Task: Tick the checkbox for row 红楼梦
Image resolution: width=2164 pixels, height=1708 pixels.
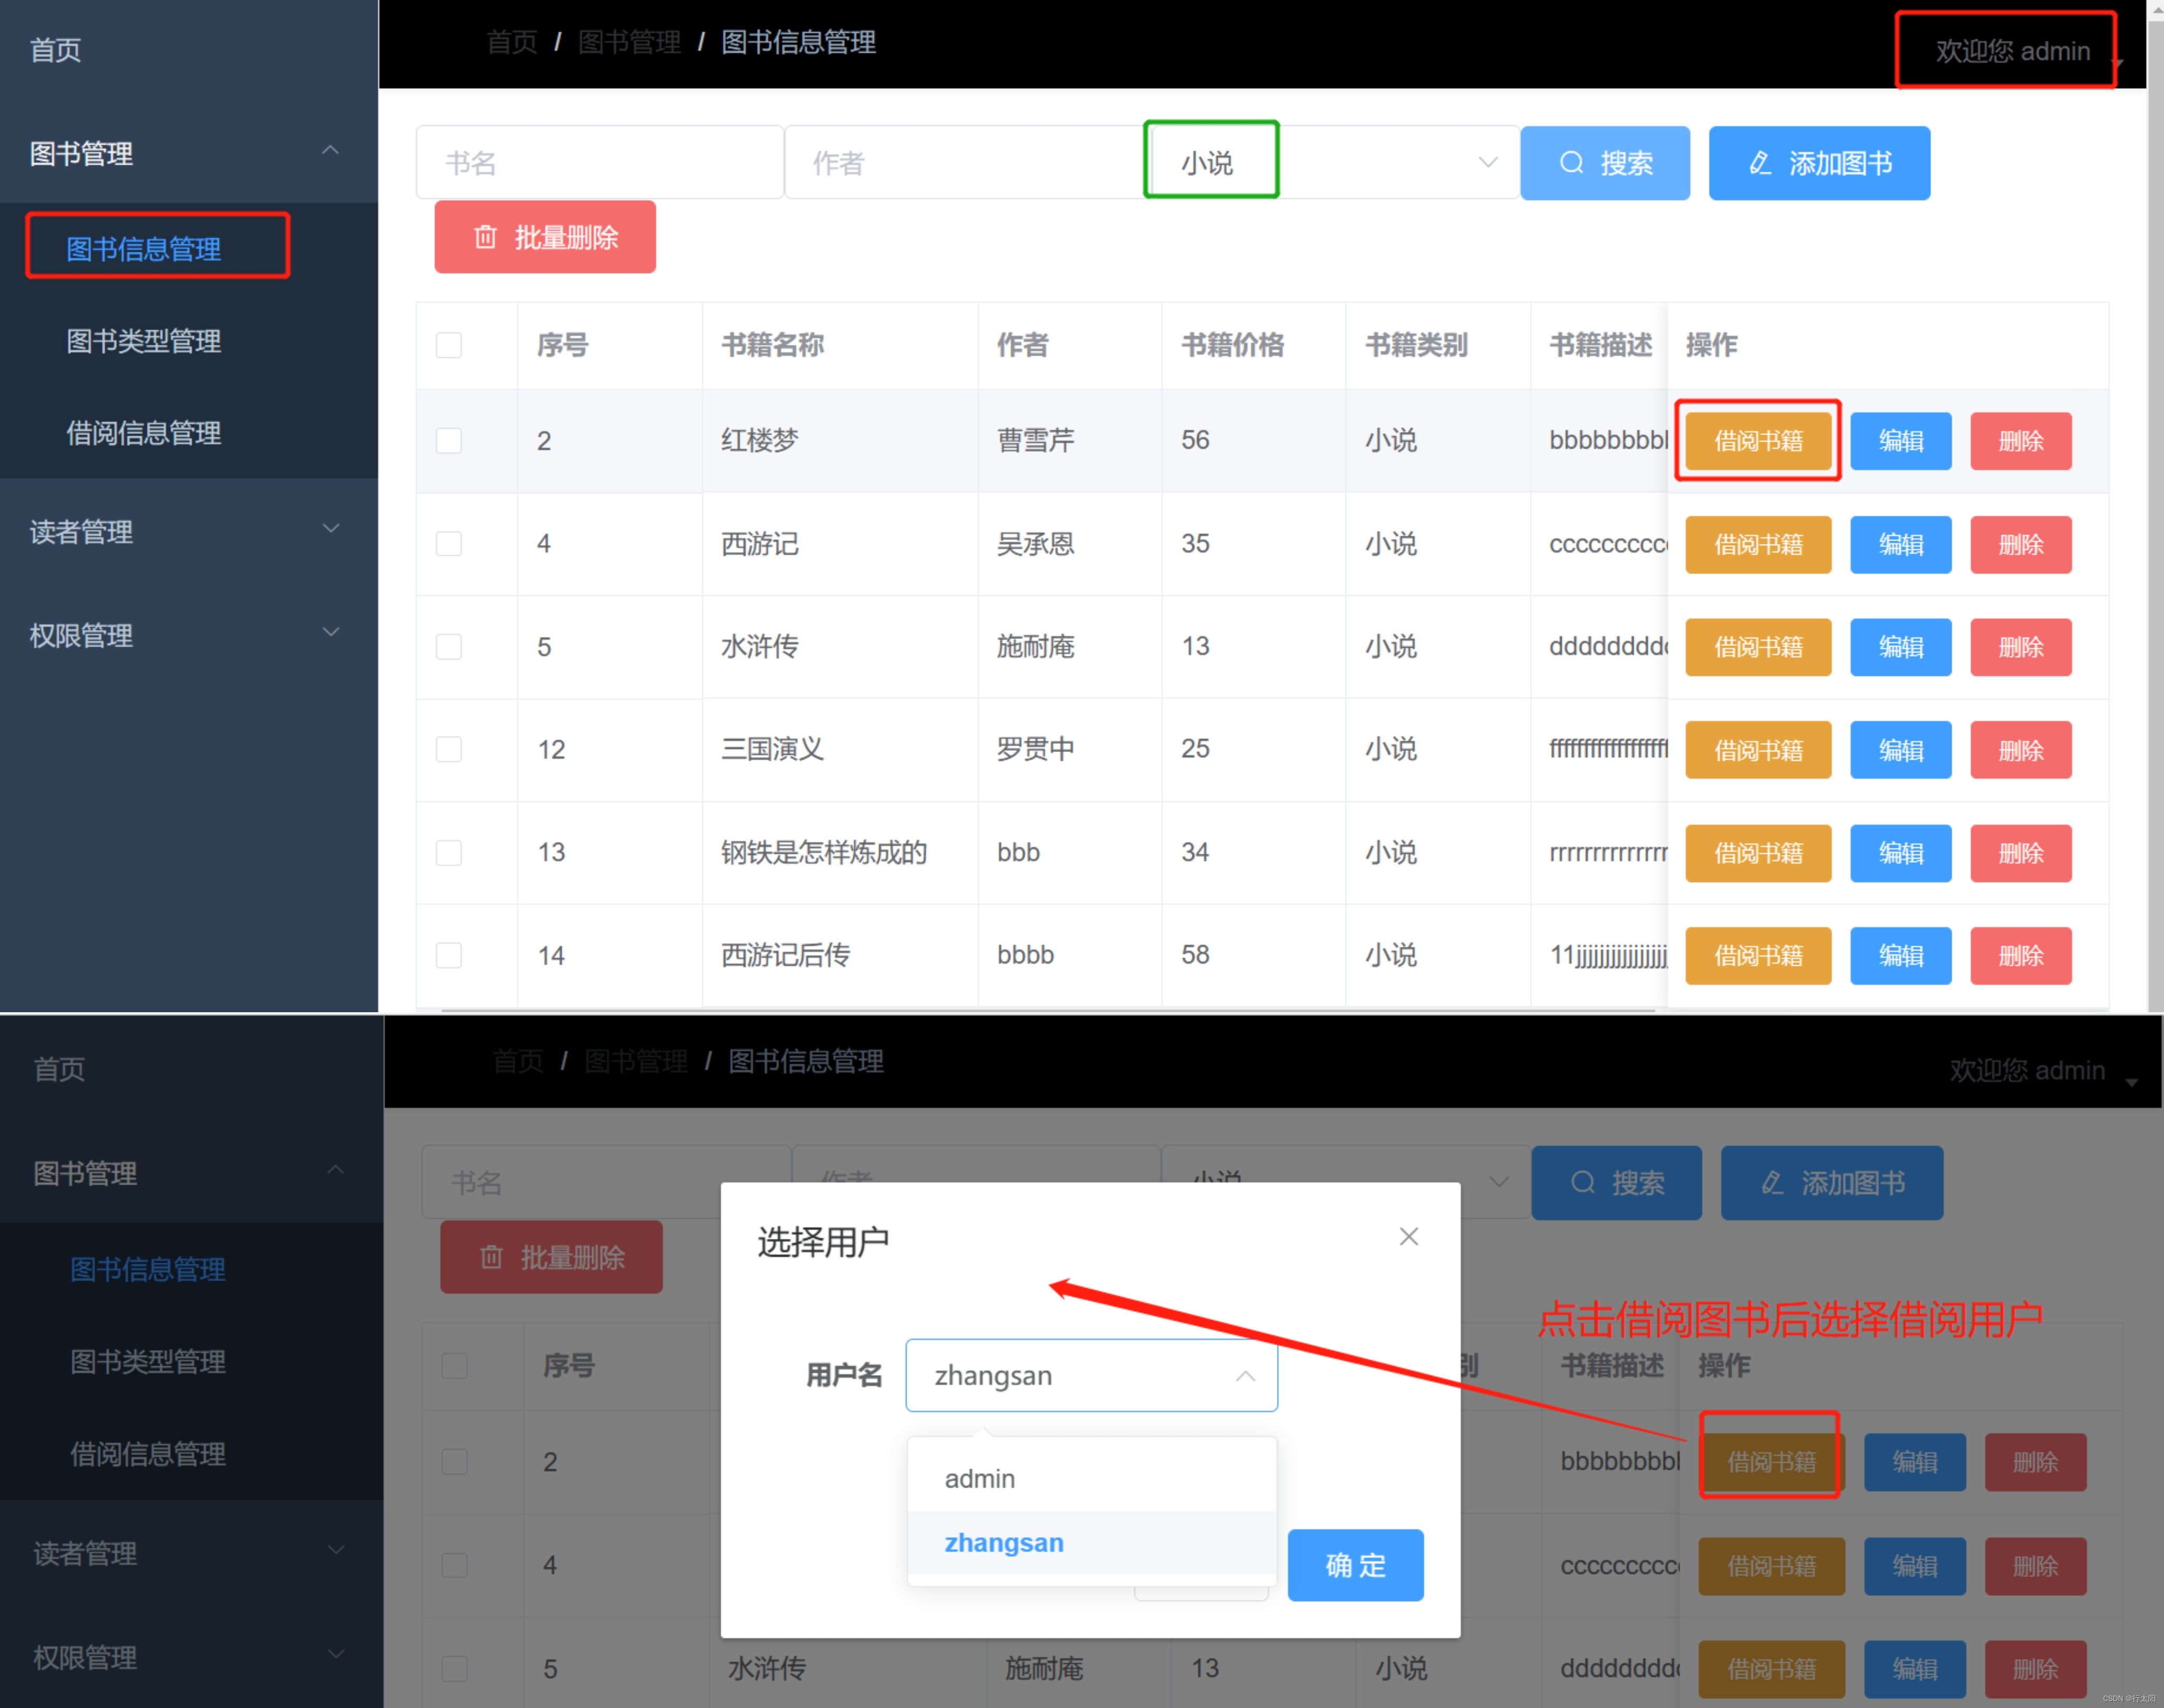Action: pyautogui.click(x=449, y=441)
